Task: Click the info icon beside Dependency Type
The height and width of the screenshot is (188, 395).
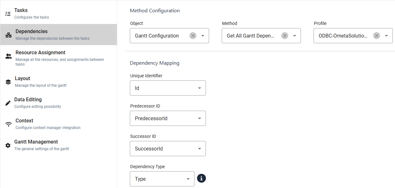Action: pyautogui.click(x=201, y=179)
